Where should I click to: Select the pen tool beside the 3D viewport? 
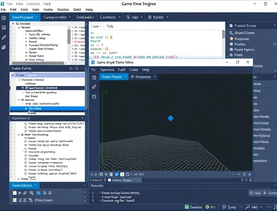click(94, 87)
